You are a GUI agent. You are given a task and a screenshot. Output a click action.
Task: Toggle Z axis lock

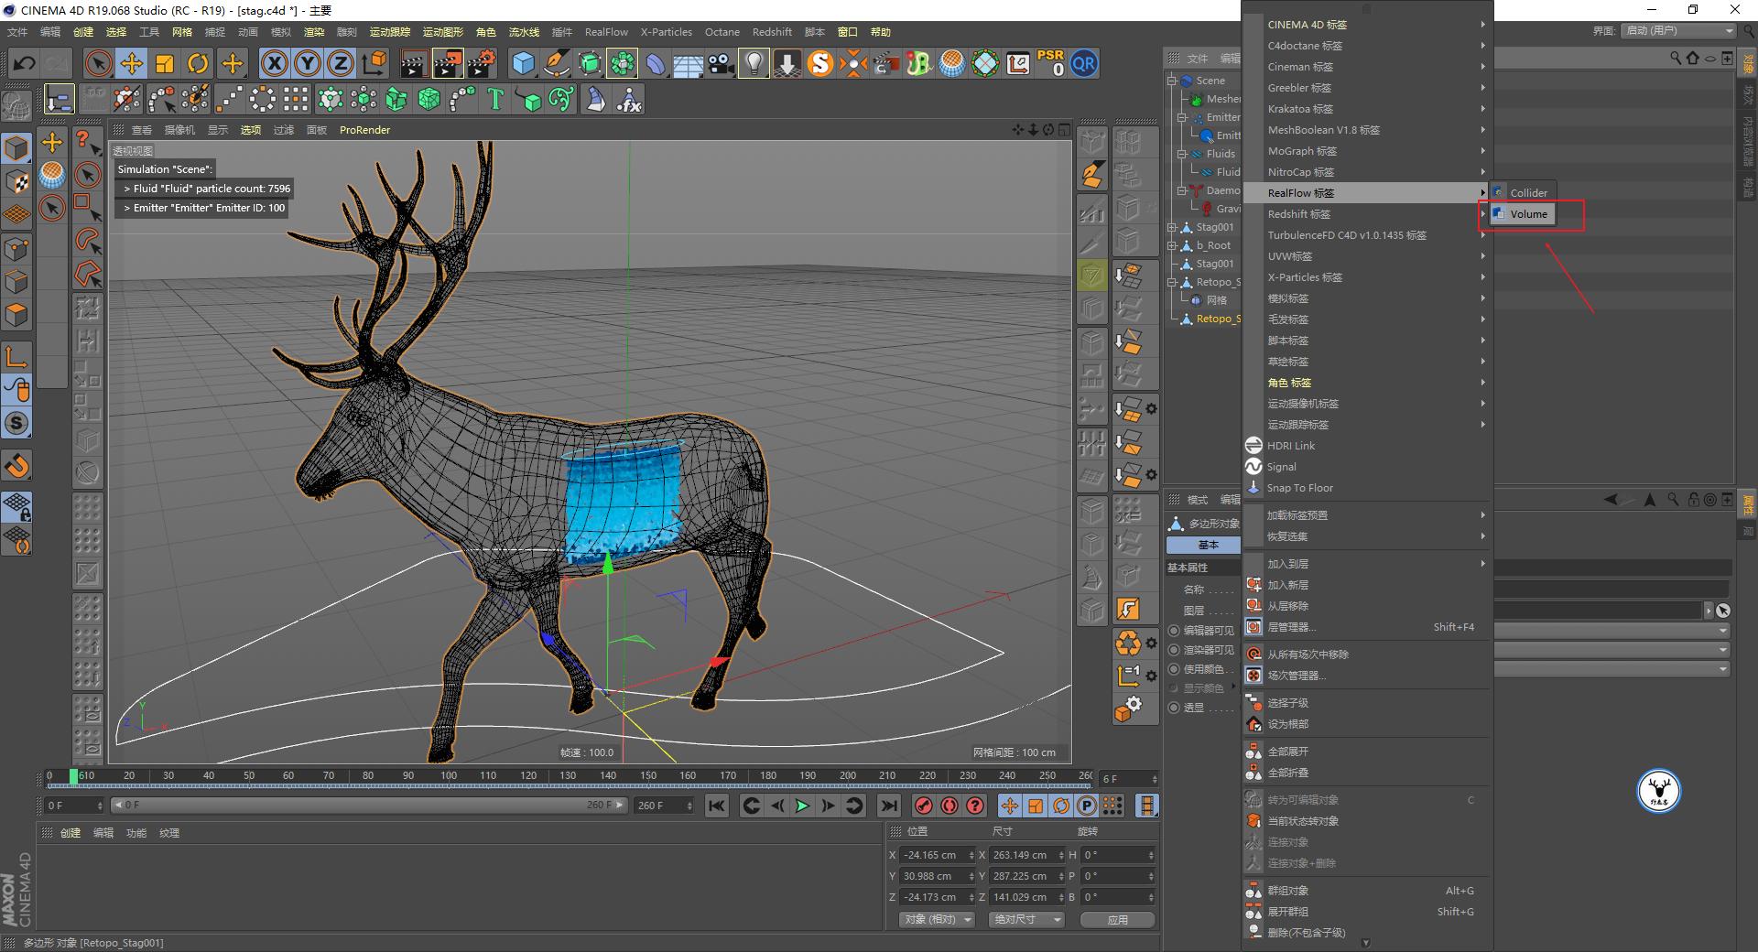341,63
